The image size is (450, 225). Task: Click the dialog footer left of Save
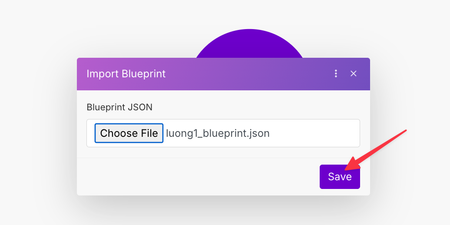point(195,177)
